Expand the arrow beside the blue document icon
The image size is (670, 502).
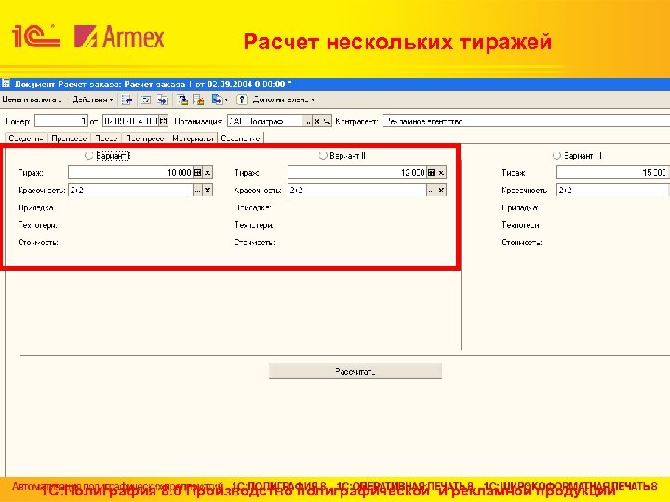[x=226, y=99]
